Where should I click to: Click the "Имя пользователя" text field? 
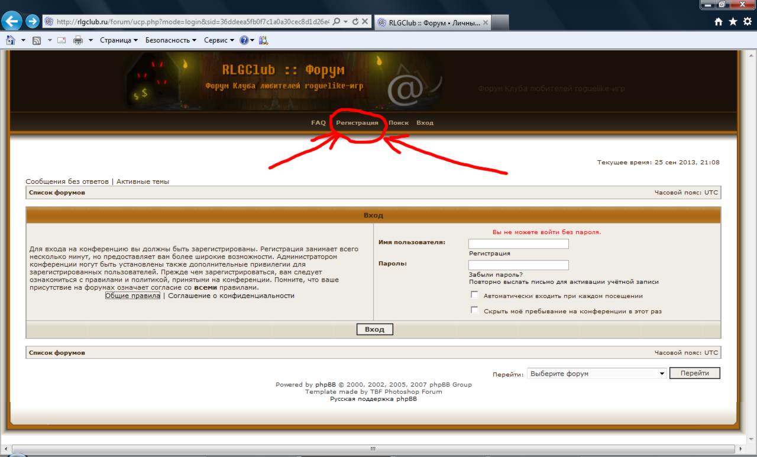click(x=519, y=244)
